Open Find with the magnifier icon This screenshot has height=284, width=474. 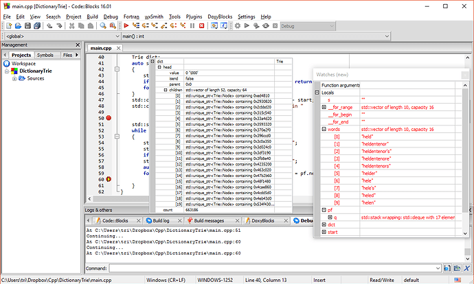[103, 26]
